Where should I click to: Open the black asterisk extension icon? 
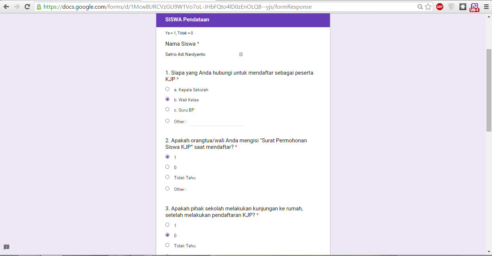point(463,7)
